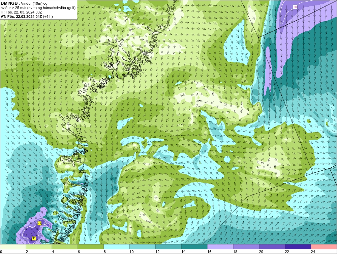This screenshot has width=337, height=254.
Task: Click the legend scale number 4
Action: coord(53,252)
